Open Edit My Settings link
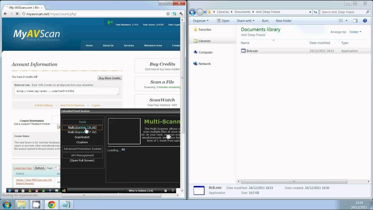373x210 pixels. click(x=44, y=105)
